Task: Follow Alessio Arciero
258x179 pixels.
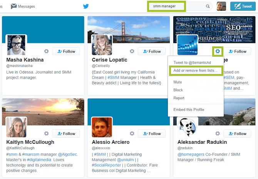Action: coord(152,133)
